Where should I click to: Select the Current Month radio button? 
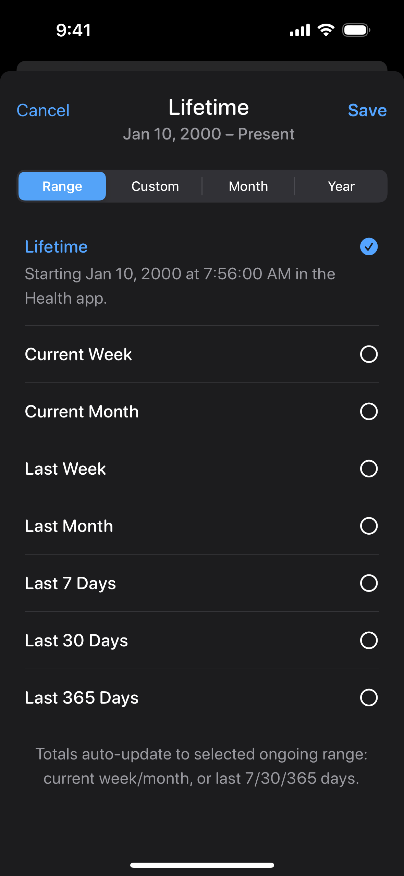point(369,411)
